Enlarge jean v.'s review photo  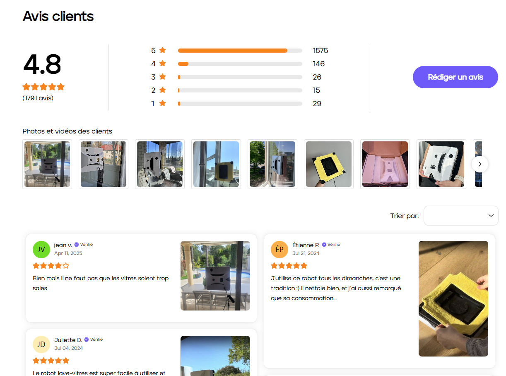(x=215, y=276)
